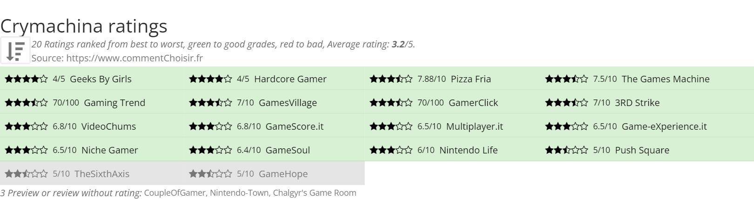This screenshot has width=754, height=199.
Task: Click the commentChoisir.fr source URL
Action: click(135, 58)
